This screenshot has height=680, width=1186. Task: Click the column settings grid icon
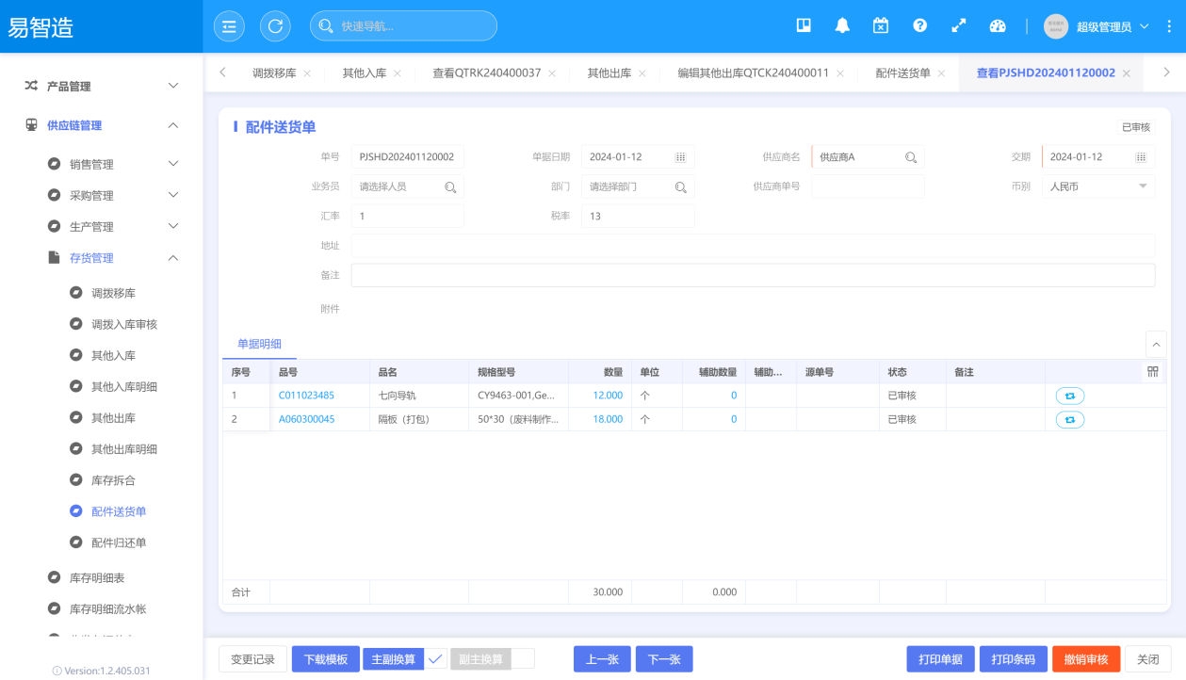tap(1153, 372)
